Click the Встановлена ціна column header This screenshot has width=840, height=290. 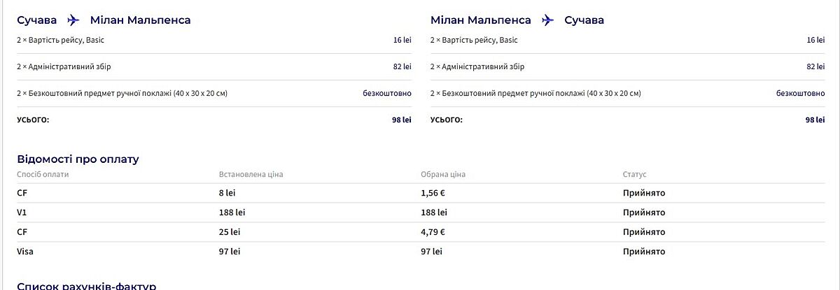point(251,174)
